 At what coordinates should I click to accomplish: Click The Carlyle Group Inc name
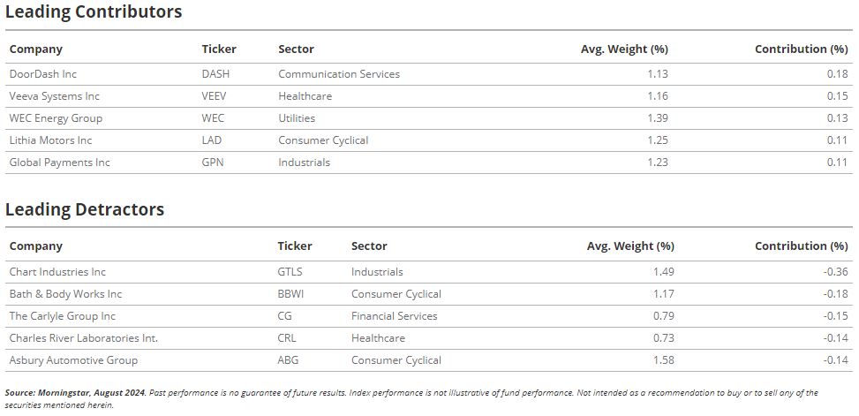[x=63, y=315]
